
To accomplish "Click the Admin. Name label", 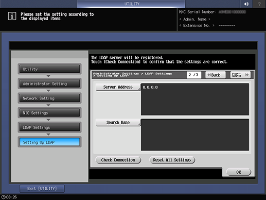I will (195, 19).
